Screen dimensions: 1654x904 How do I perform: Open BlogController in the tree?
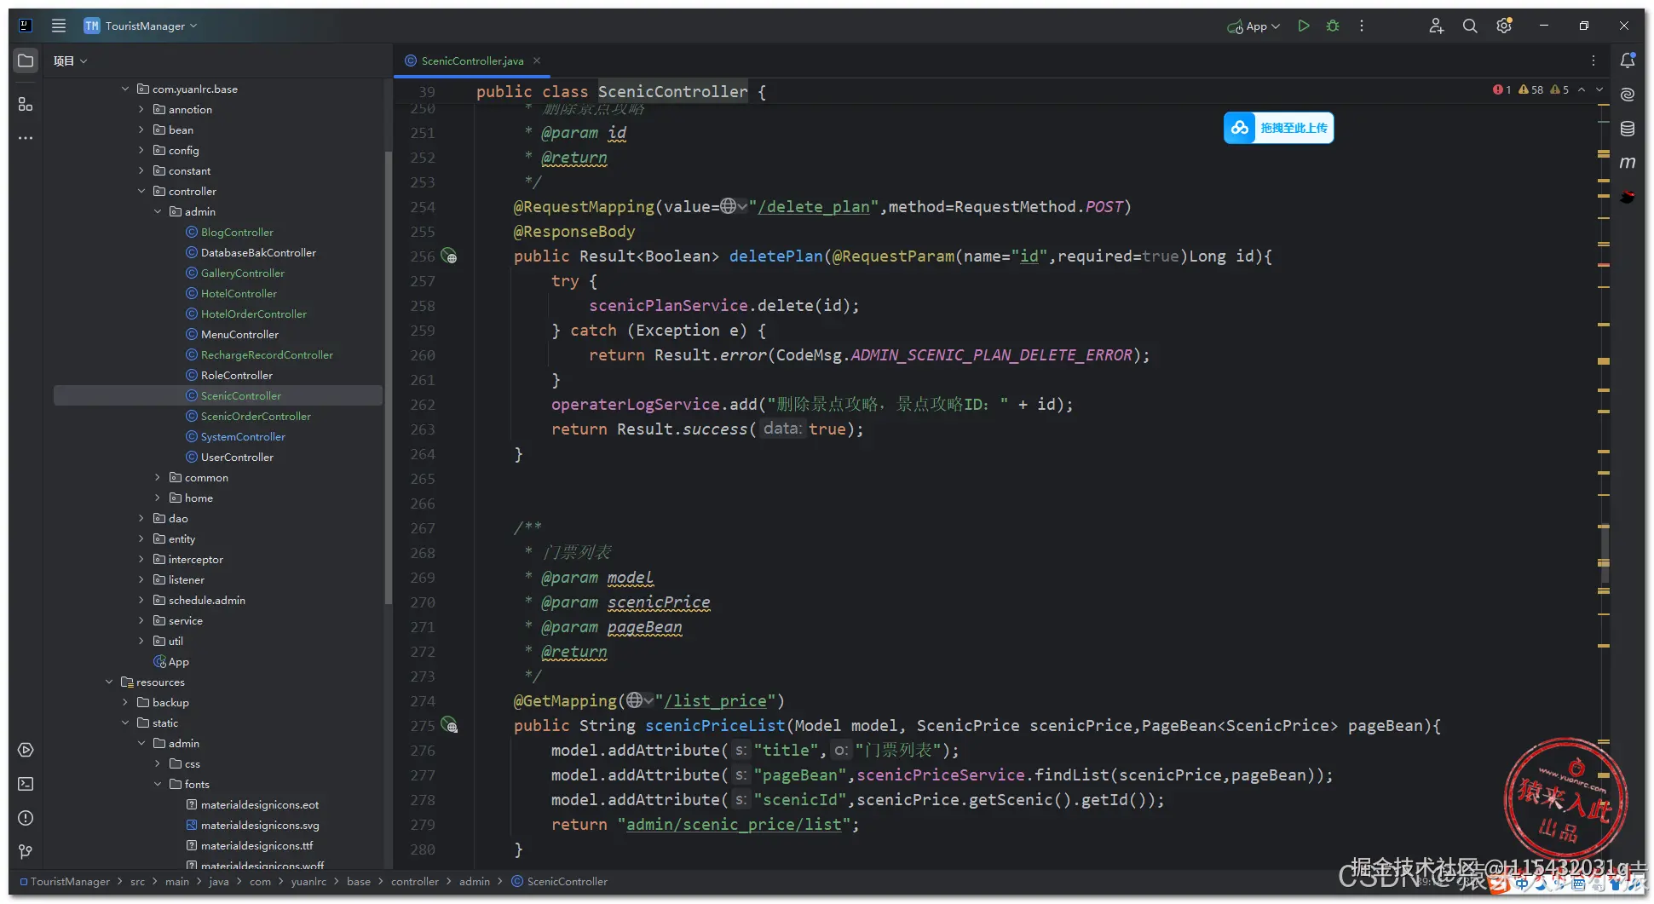point(237,232)
